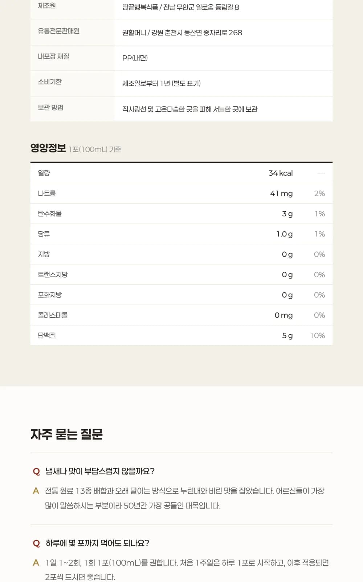Click the A icon for the 13-ingredient answer

coord(36,491)
